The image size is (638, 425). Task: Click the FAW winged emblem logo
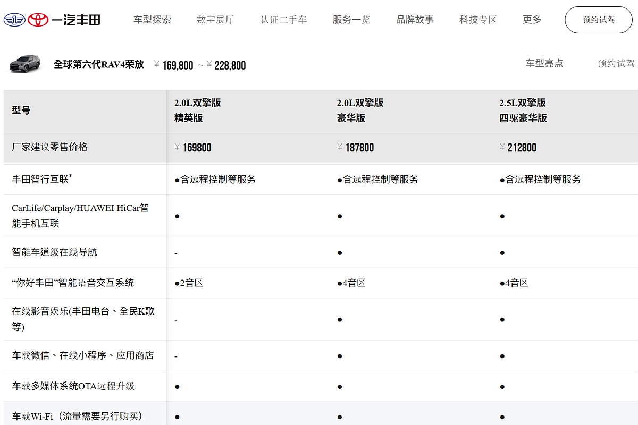(x=14, y=20)
